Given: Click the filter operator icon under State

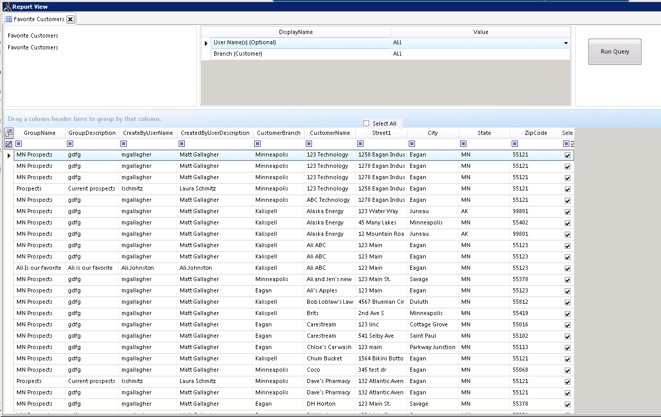Looking at the screenshot, I should [464, 144].
